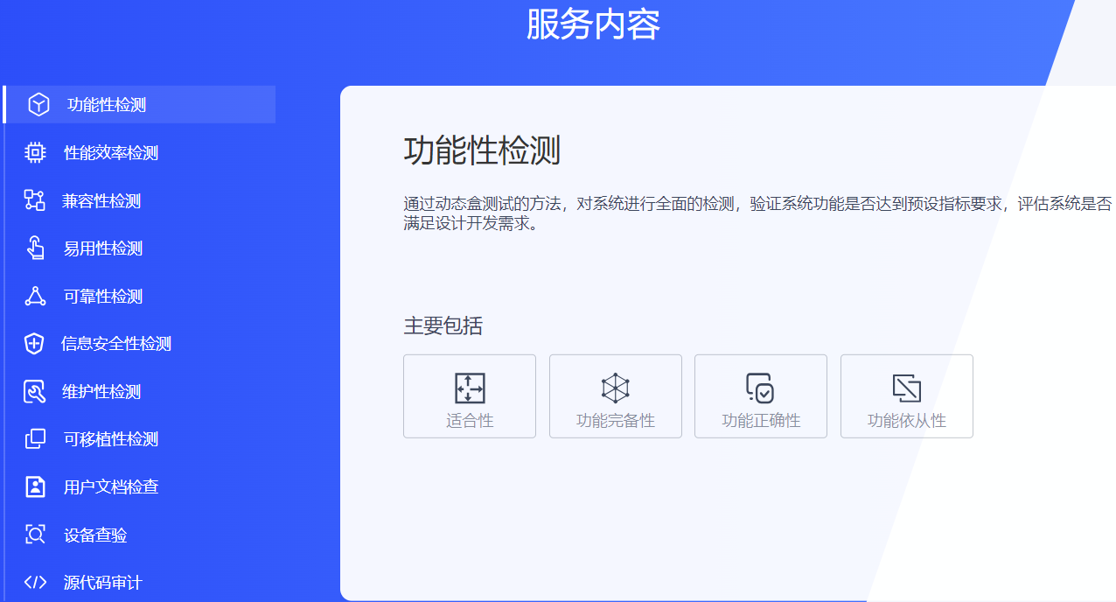
Task: Click the user document icon beside 用户文档检查
Action: pos(35,486)
